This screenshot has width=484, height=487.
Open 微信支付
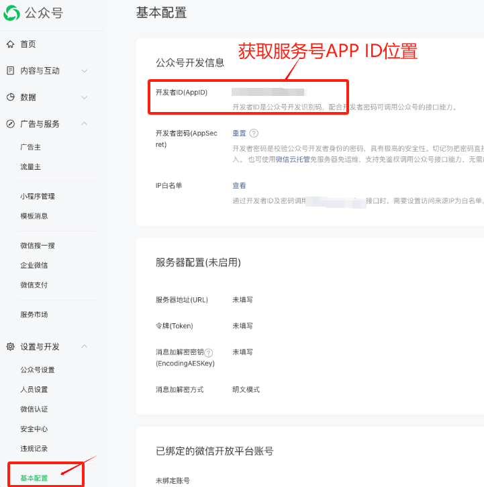34,285
